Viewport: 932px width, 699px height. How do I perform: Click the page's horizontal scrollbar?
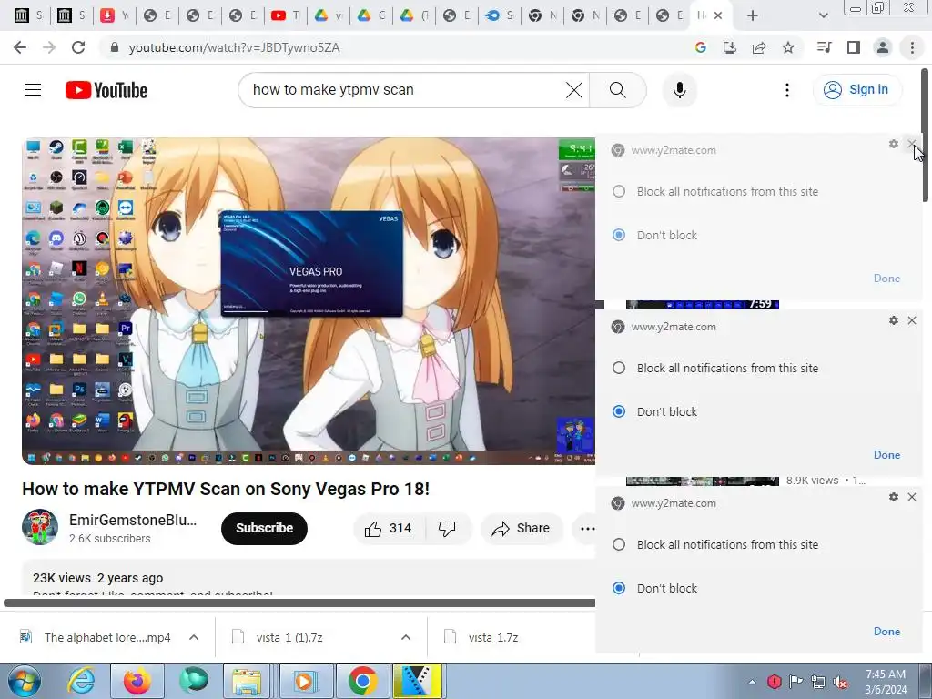click(x=299, y=603)
